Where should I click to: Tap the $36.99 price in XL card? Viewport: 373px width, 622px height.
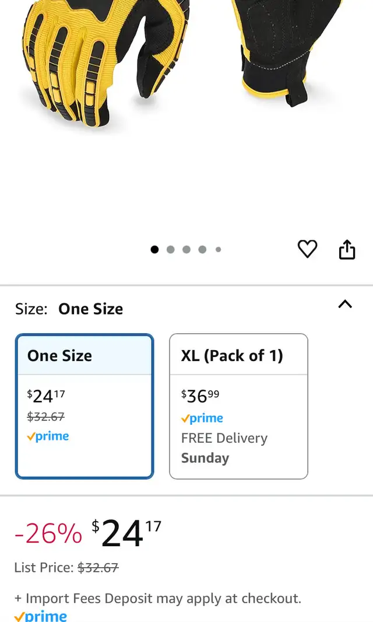click(x=200, y=396)
